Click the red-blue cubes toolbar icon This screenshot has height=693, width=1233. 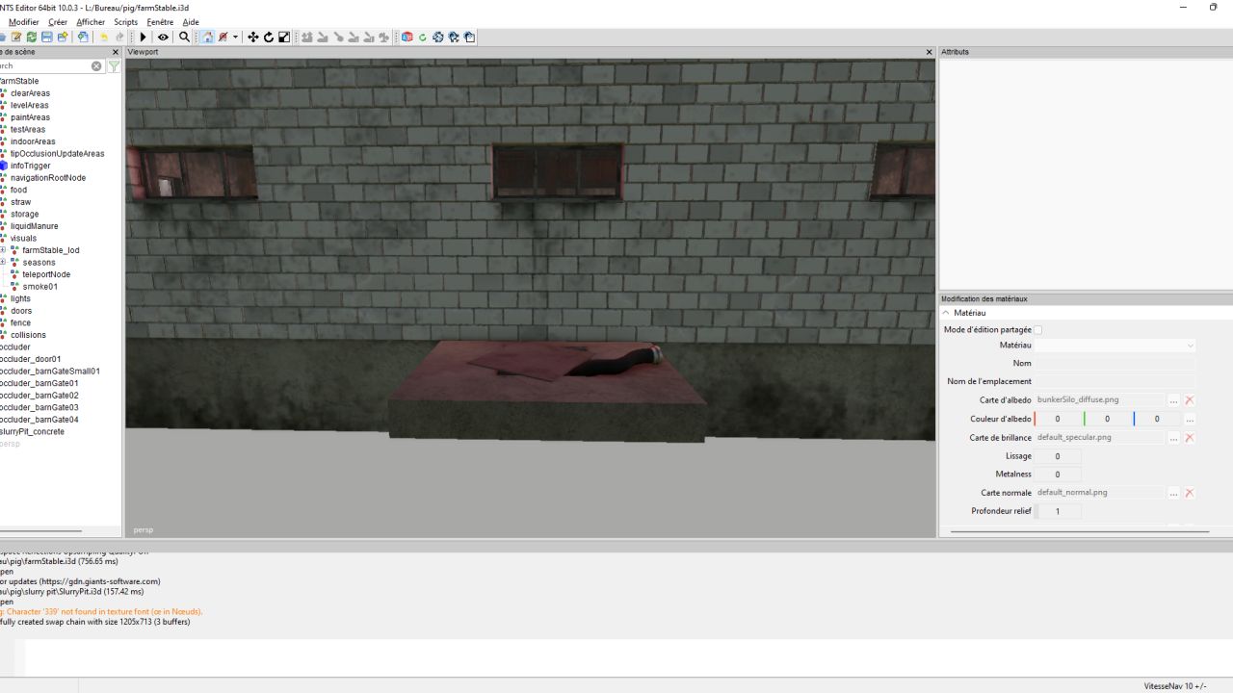(x=407, y=37)
